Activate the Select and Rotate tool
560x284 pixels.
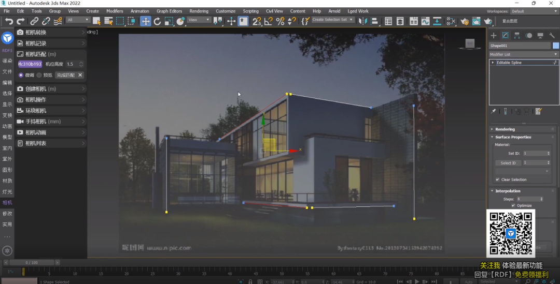(x=157, y=21)
